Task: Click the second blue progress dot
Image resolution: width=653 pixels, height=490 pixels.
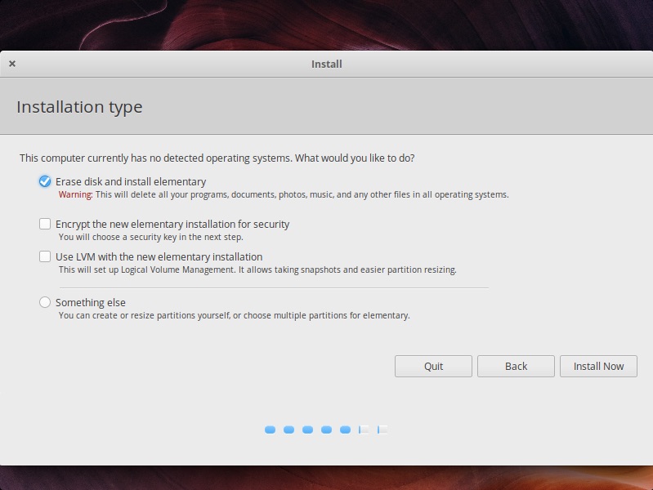Action: coord(288,430)
